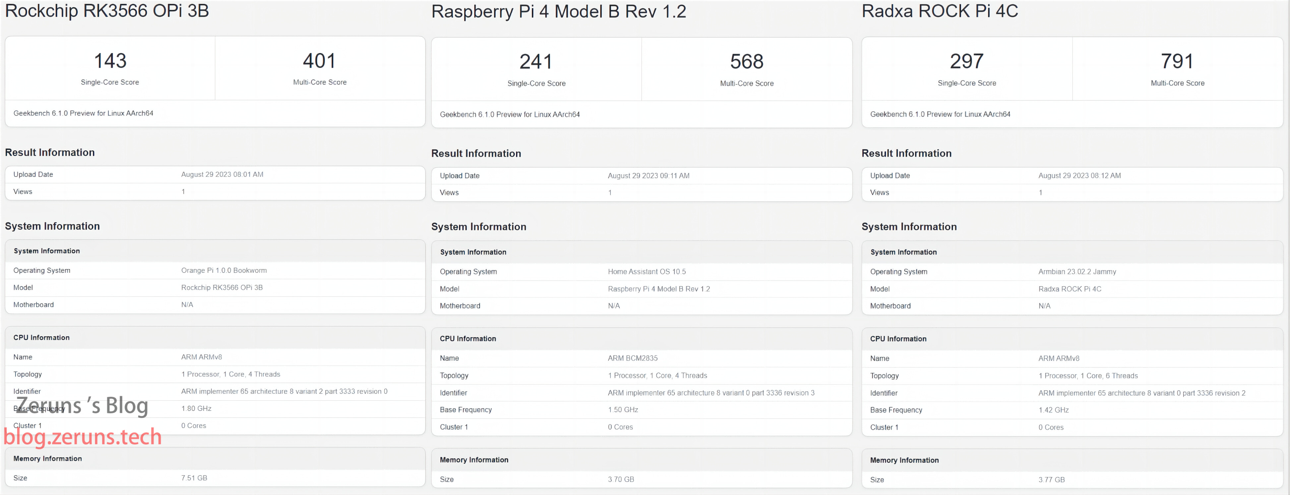Click the blog.zeruns.tech watermark link

(83, 437)
